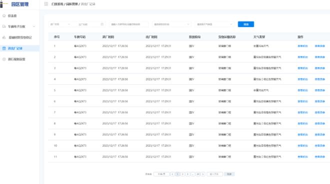Click the 园区管理 title text
330x184 pixels.
coord(20,4)
